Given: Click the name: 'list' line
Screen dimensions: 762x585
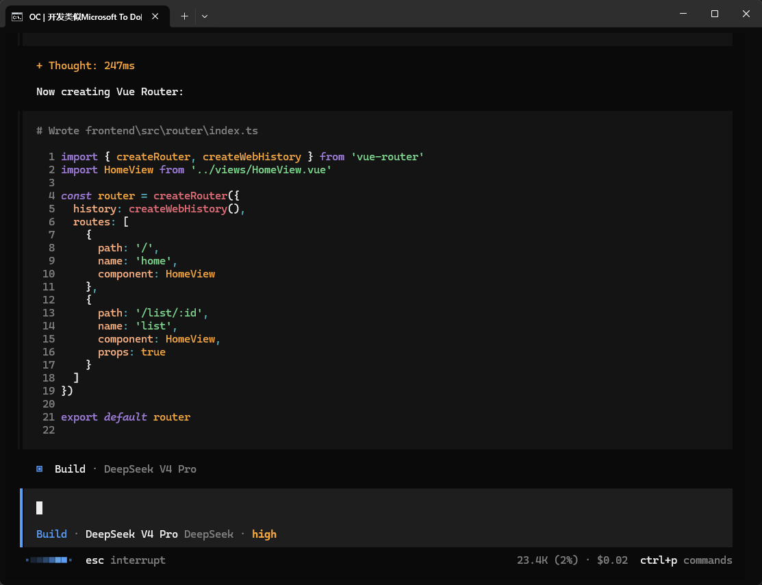Looking at the screenshot, I should tap(138, 326).
